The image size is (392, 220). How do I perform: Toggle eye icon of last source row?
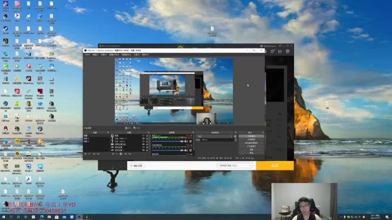point(144,150)
